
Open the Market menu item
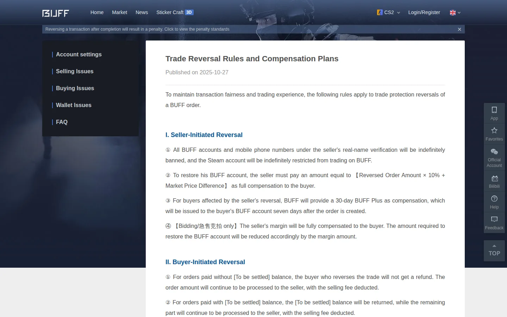pyautogui.click(x=120, y=12)
